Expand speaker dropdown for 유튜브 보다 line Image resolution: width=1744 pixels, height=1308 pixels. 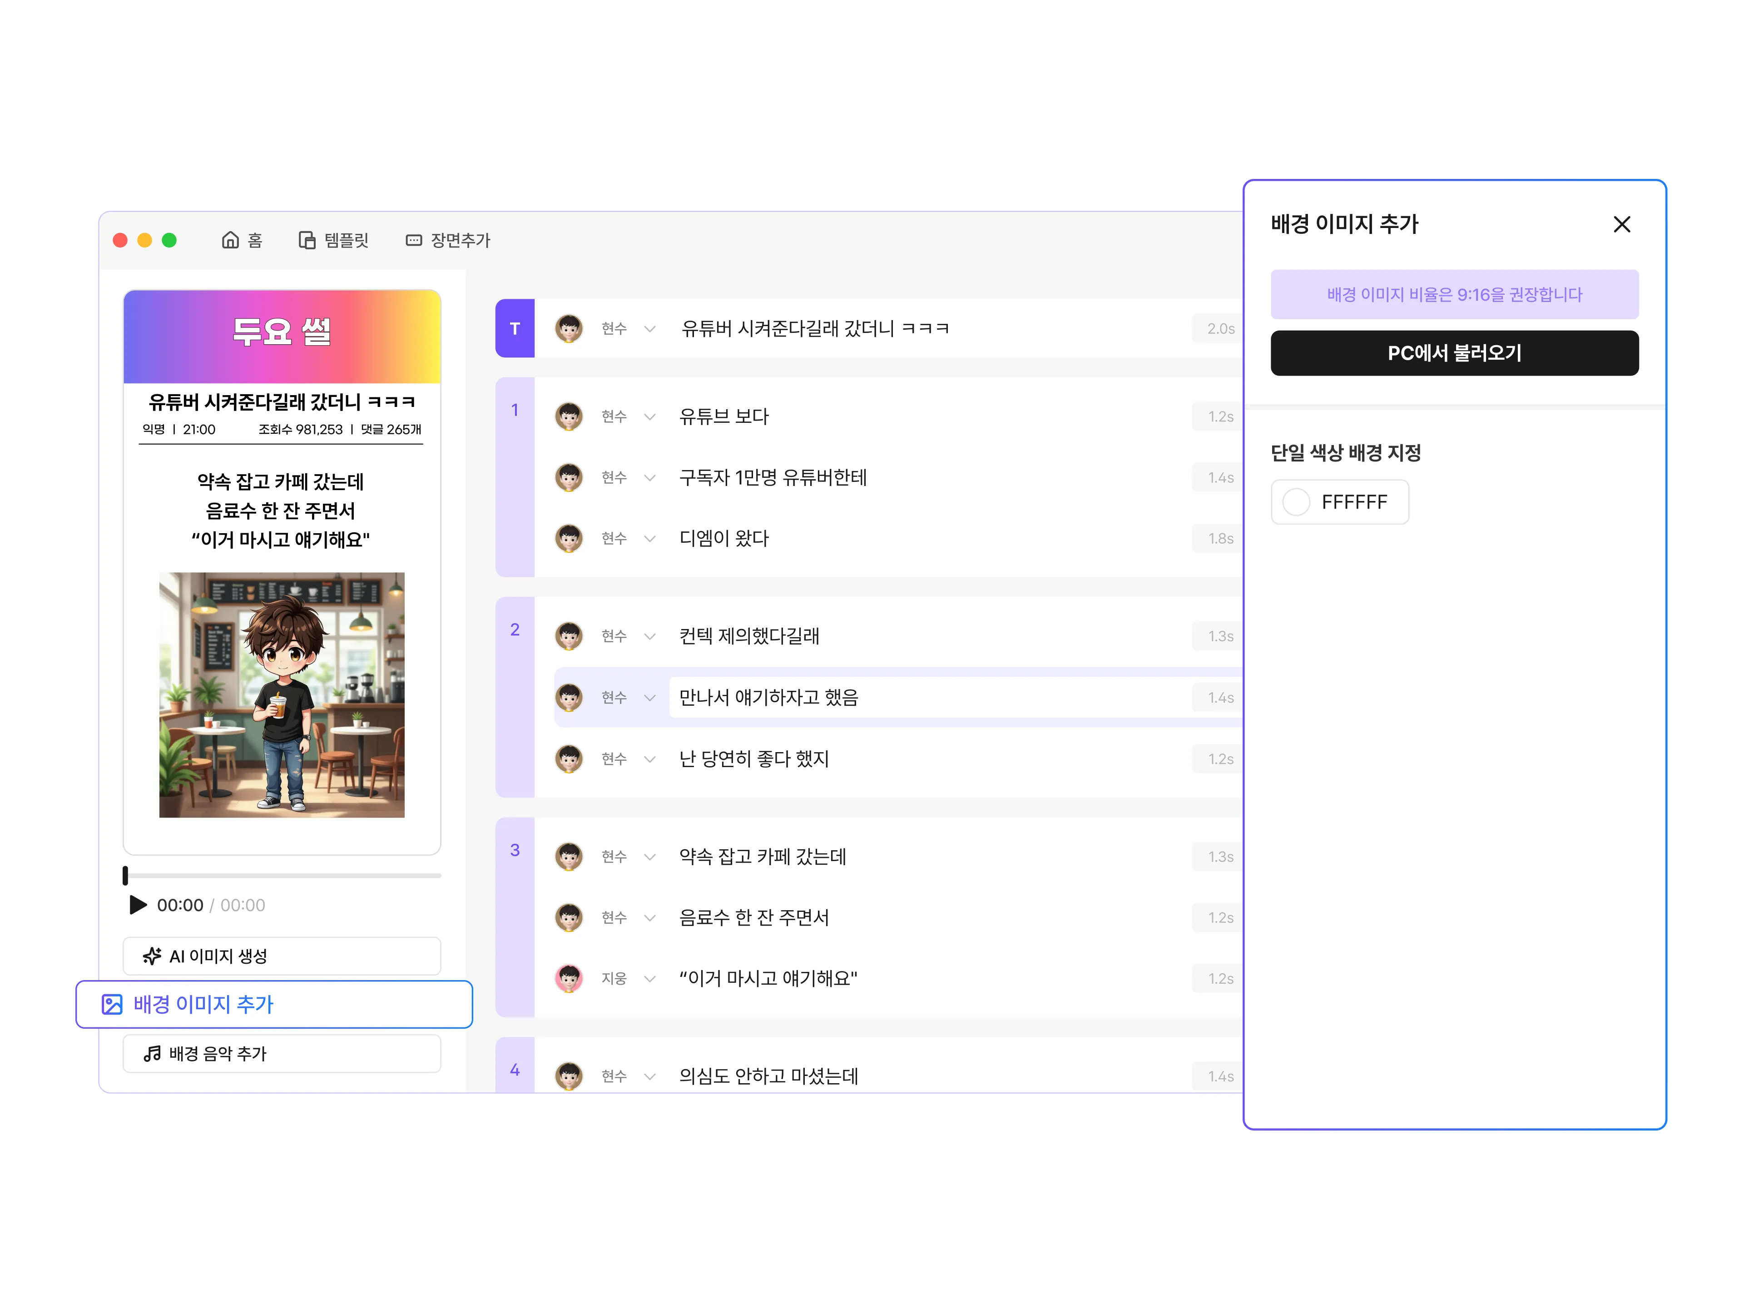pos(649,416)
